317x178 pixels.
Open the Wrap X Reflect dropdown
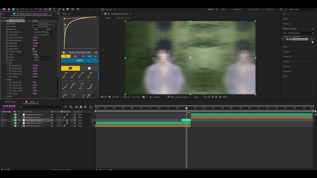point(43,57)
